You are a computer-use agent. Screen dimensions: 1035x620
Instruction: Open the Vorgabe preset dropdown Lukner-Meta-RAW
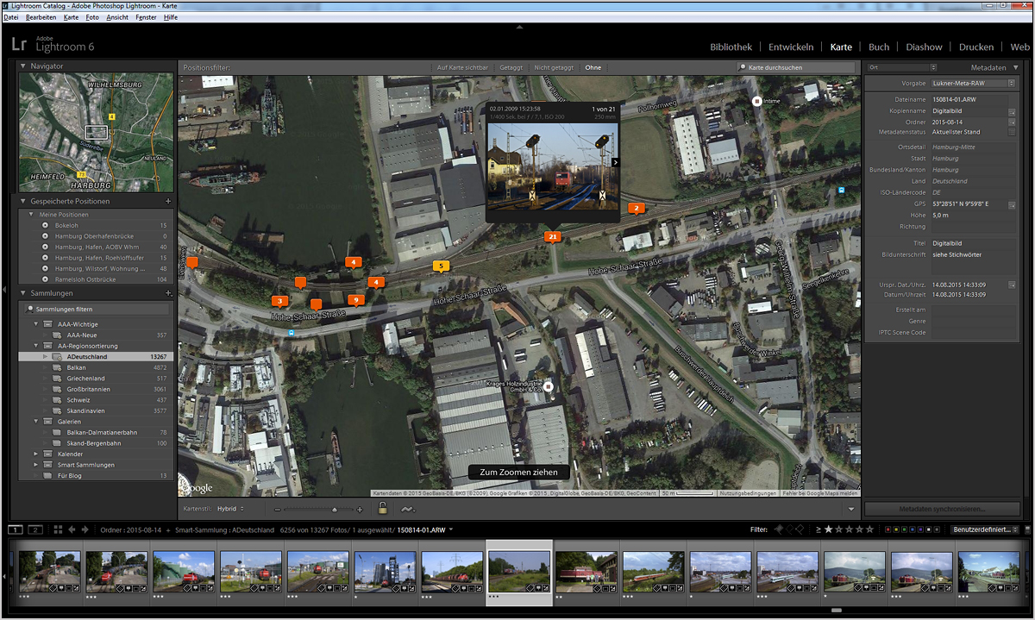click(974, 84)
